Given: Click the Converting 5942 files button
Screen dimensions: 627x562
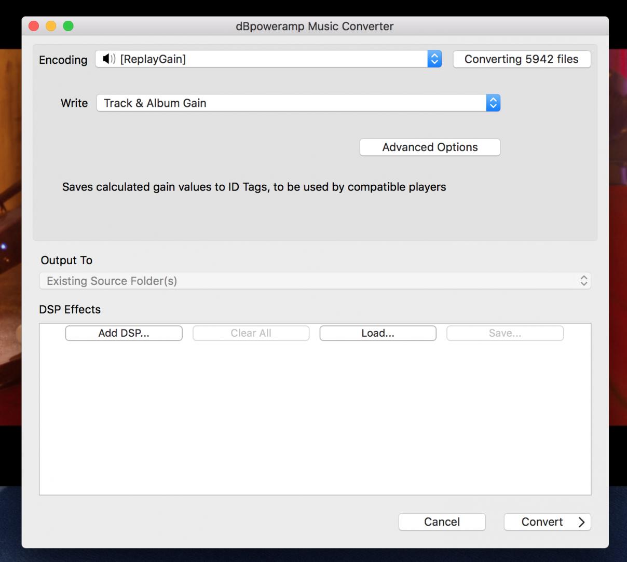Looking at the screenshot, I should [521, 59].
